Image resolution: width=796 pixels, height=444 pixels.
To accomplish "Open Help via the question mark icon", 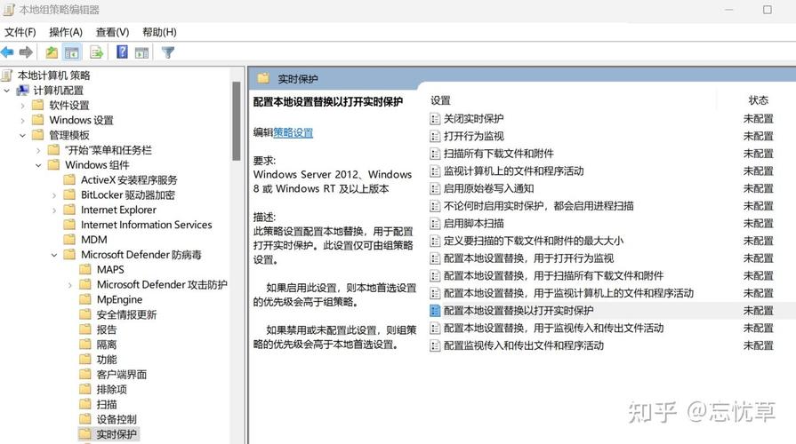I will point(122,52).
